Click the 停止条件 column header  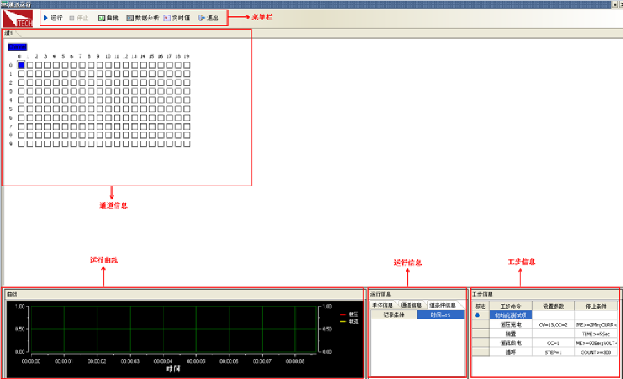[595, 306]
